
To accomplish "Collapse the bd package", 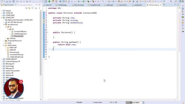I will pos(8,29).
